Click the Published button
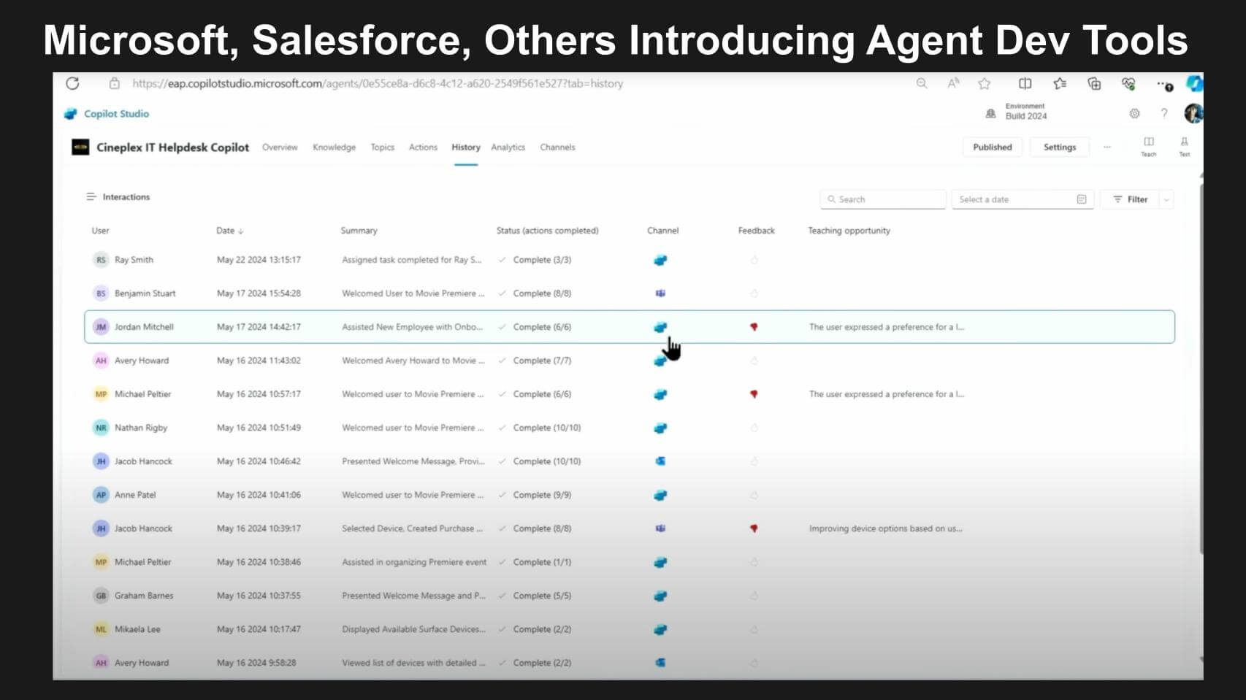1246x700 pixels. [x=992, y=147]
